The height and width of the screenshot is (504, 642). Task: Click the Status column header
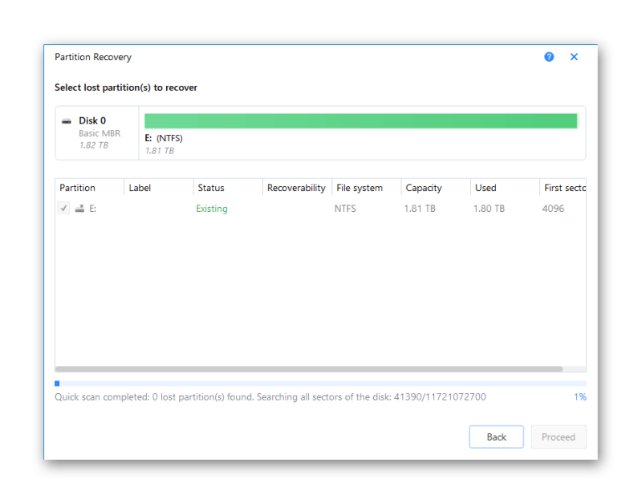(228, 188)
